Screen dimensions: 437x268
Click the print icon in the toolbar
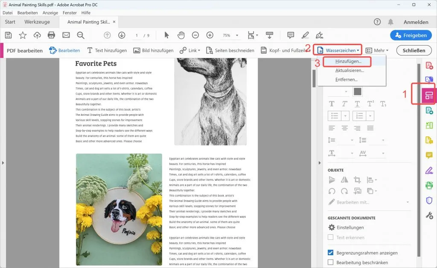pyautogui.click(x=52, y=35)
